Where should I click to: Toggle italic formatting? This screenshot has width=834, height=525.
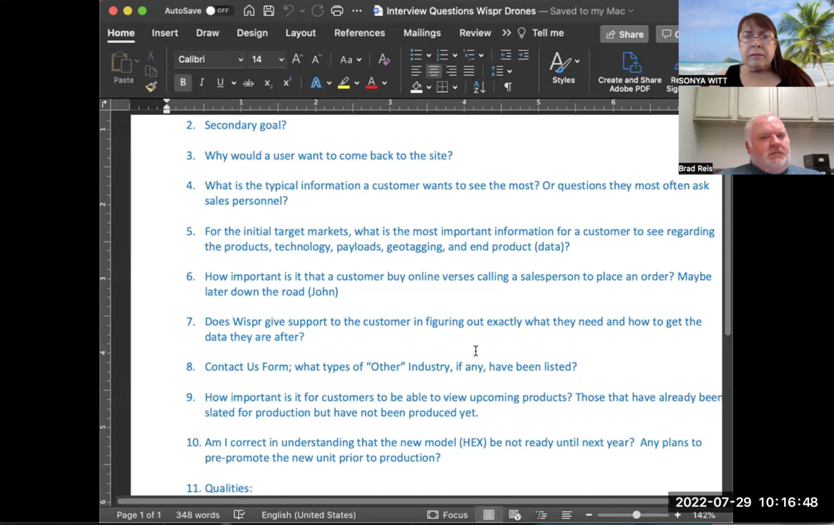coord(202,82)
